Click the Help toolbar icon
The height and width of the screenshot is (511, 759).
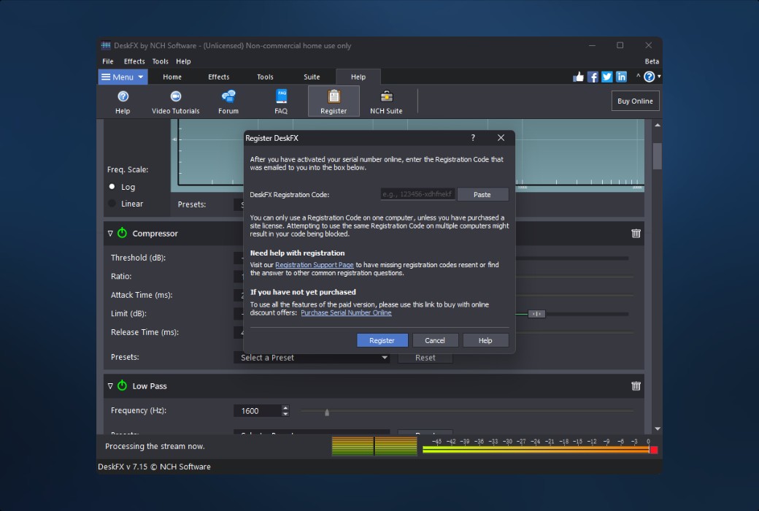123,101
